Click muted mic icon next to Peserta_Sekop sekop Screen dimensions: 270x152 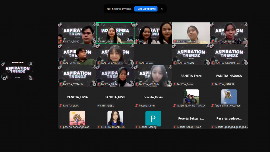pyautogui.click(x=175, y=127)
